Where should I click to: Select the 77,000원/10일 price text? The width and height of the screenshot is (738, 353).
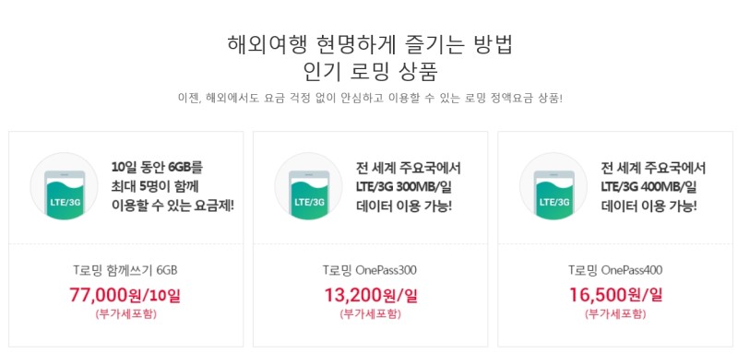125,295
